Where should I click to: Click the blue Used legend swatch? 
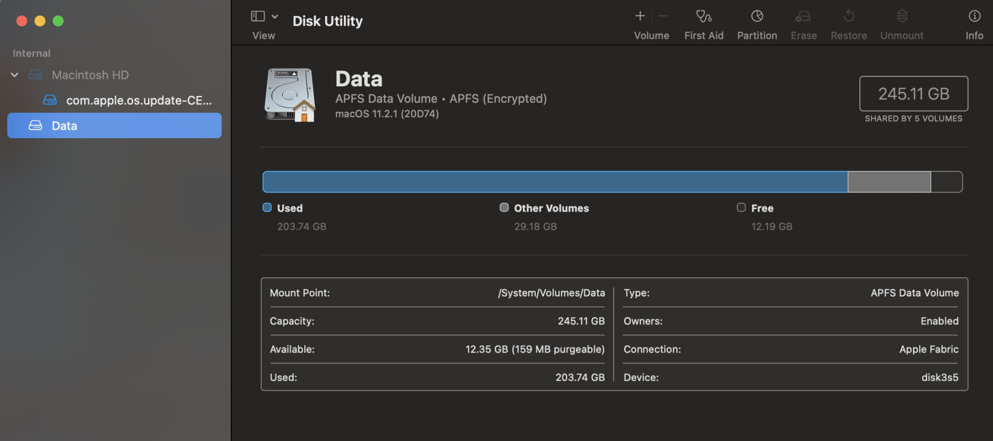click(x=267, y=208)
